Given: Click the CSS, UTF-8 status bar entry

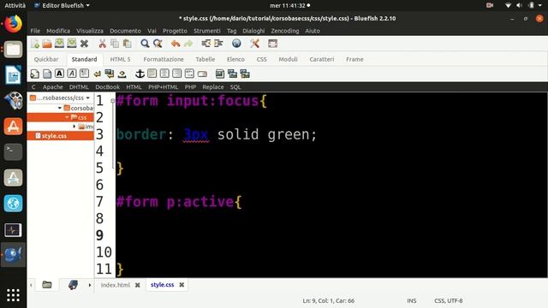Looking at the screenshot, I should [449, 300].
